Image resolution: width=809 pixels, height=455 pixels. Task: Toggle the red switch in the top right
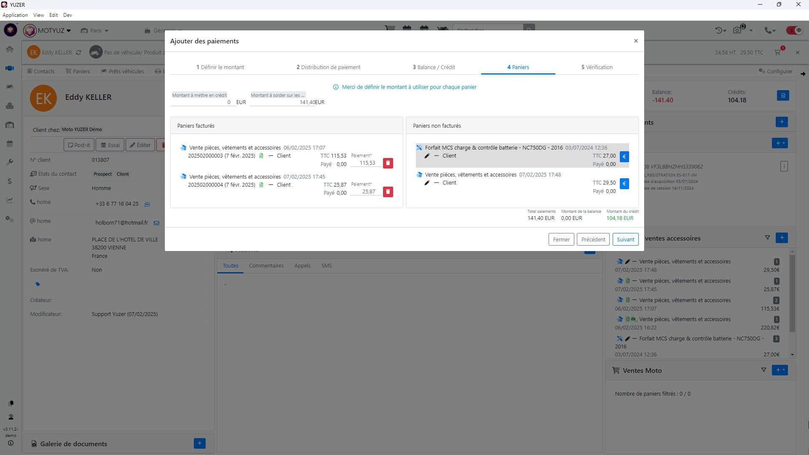(x=794, y=30)
